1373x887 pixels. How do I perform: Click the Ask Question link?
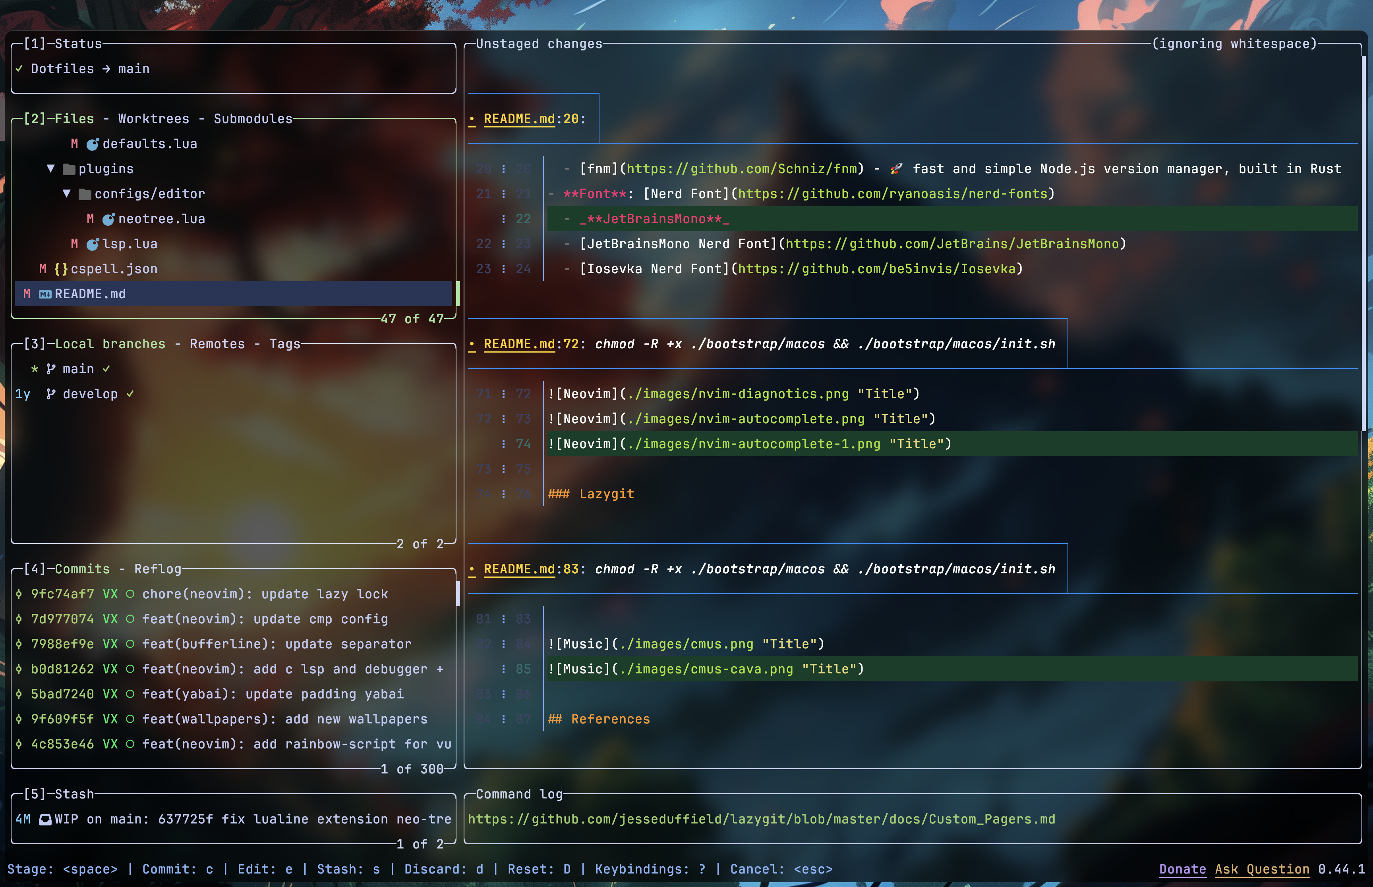click(1262, 869)
